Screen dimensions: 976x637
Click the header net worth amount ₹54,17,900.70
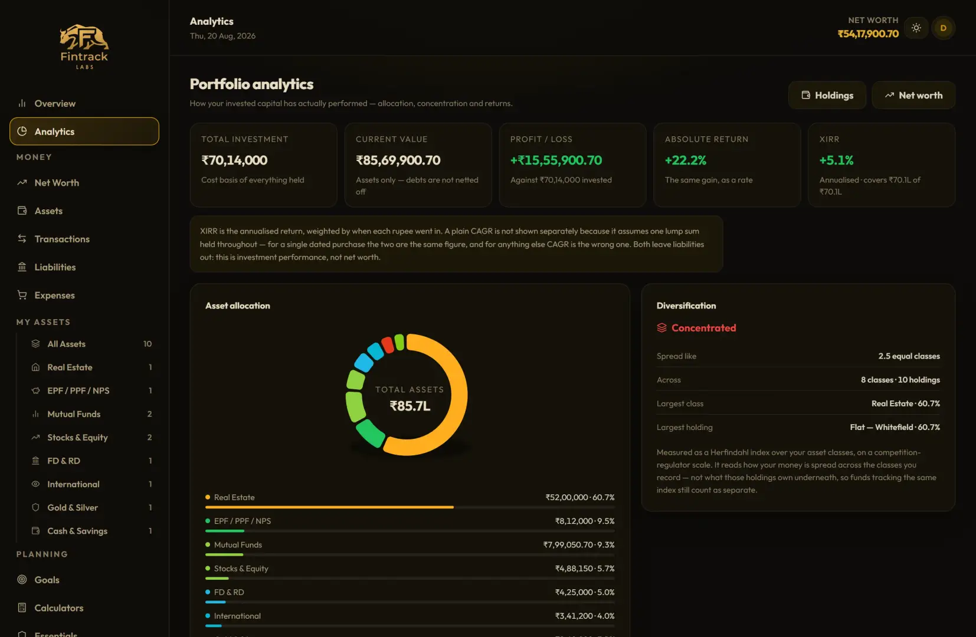[x=868, y=34]
